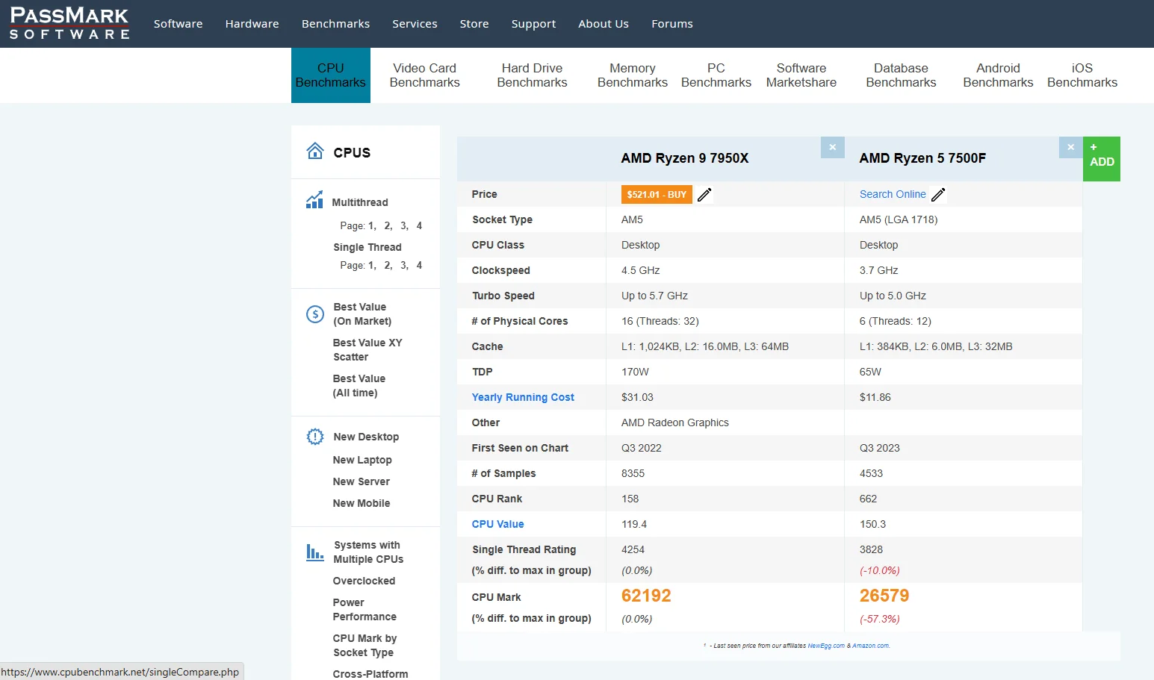Open the Search Online price link

(x=893, y=194)
